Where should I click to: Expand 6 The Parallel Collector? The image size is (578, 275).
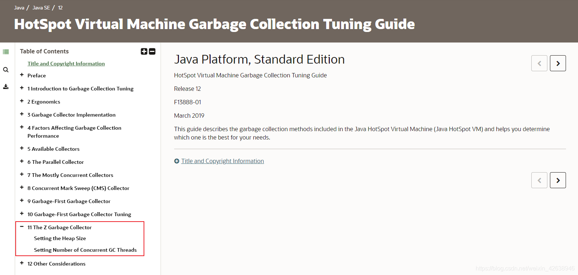(x=22, y=161)
